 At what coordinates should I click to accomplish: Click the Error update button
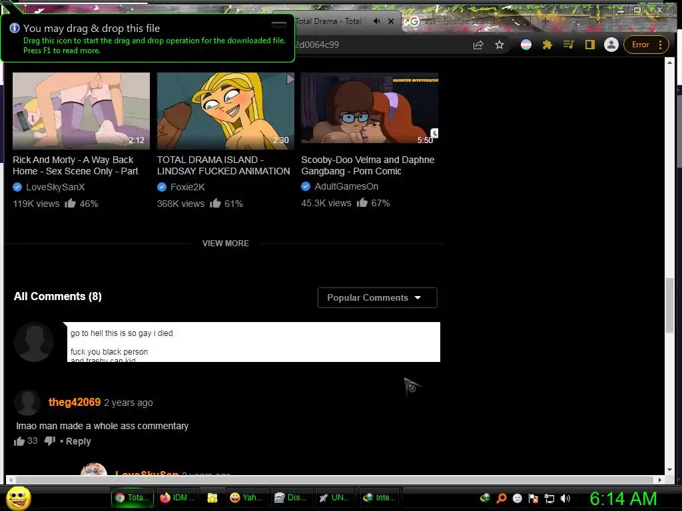click(640, 45)
